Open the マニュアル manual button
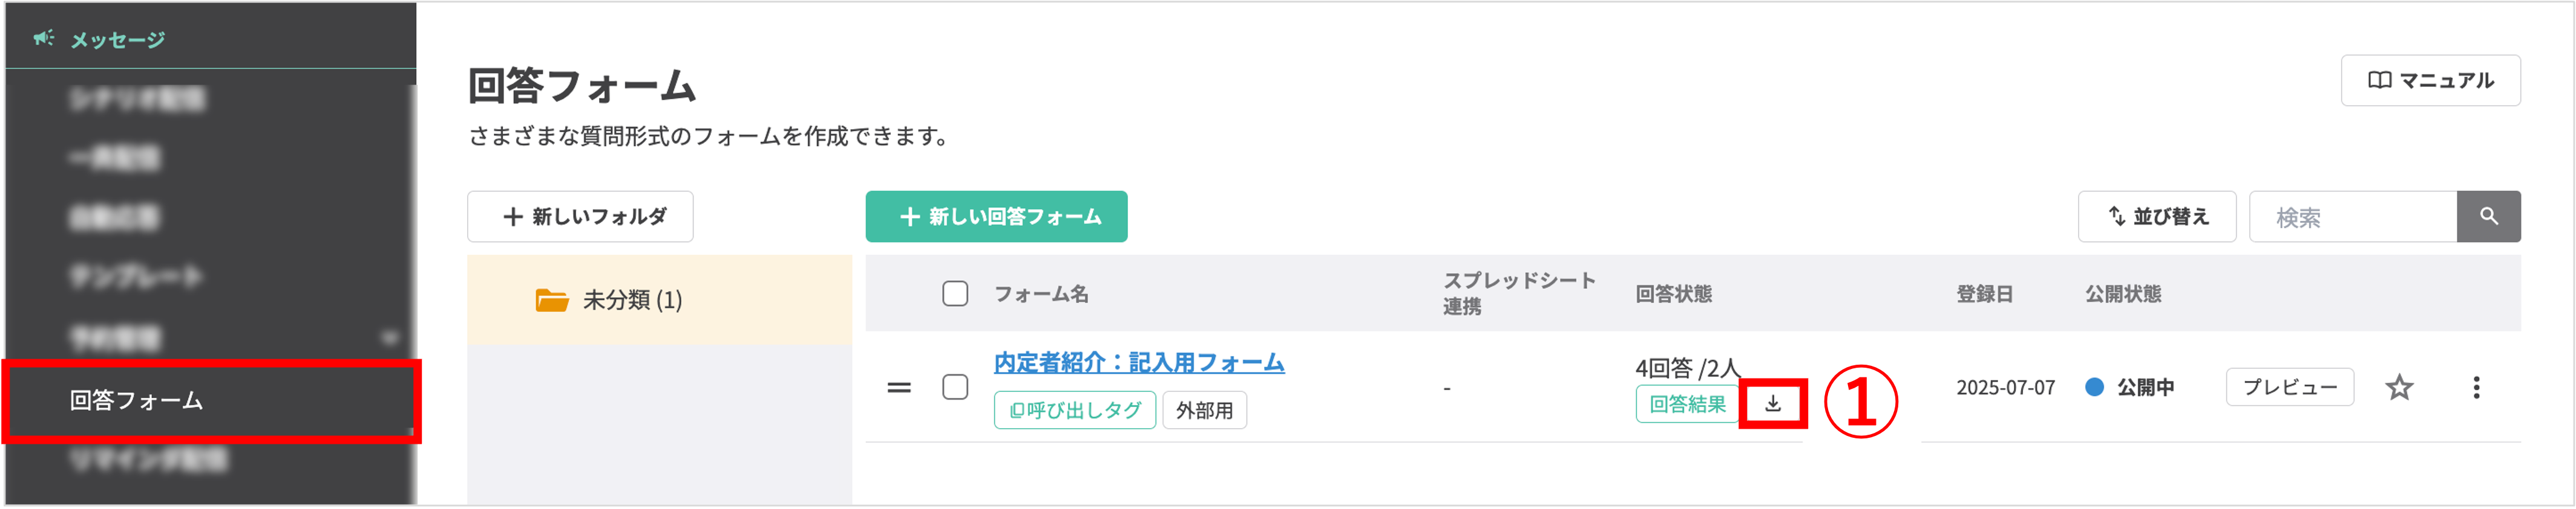The width and height of the screenshot is (2576, 509). [x=2430, y=81]
